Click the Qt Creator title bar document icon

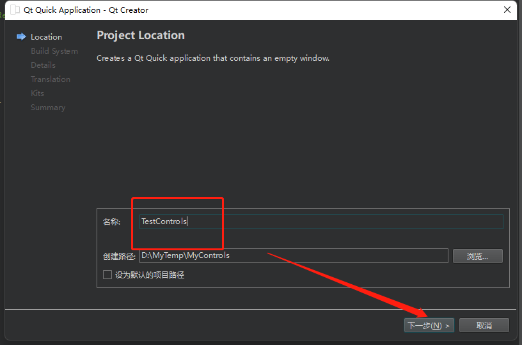pyautogui.click(x=15, y=10)
